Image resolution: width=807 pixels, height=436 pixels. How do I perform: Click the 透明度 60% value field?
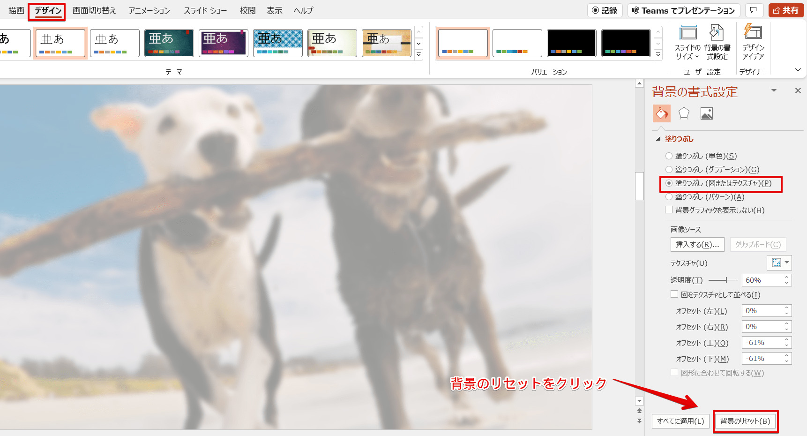[x=762, y=280]
